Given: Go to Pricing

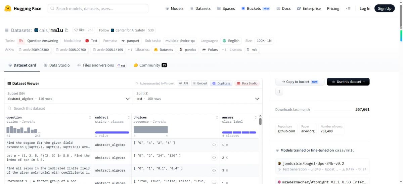Looking at the screenshot, I should [333, 8].
